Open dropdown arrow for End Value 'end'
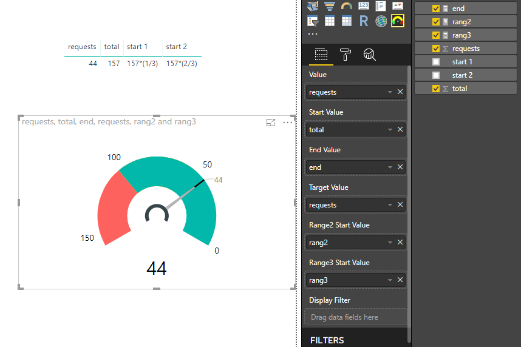521x347 pixels. (x=390, y=167)
